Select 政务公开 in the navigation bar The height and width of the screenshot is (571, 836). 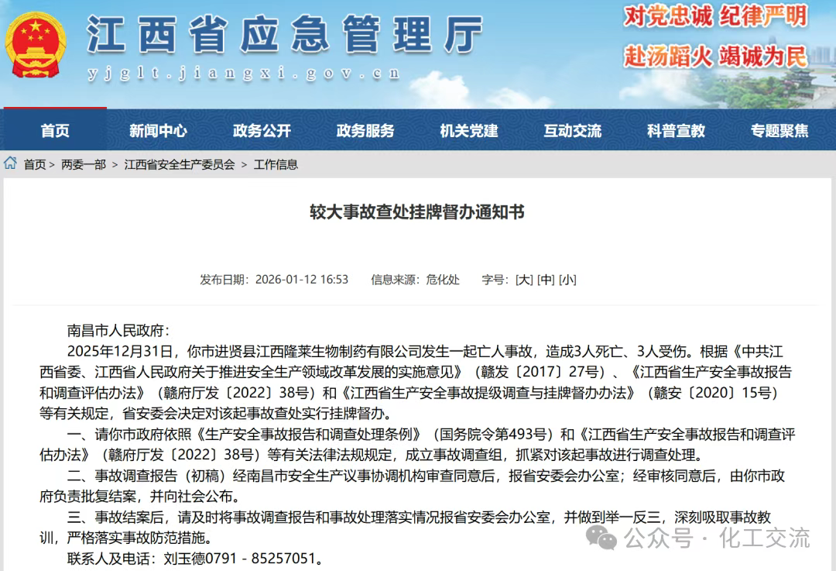(262, 131)
